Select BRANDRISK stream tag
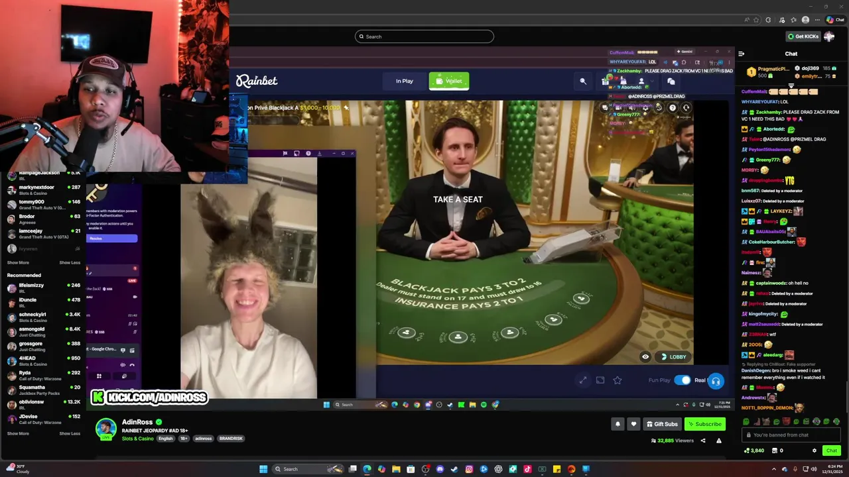Screen dimensions: 849x477 pos(231,439)
